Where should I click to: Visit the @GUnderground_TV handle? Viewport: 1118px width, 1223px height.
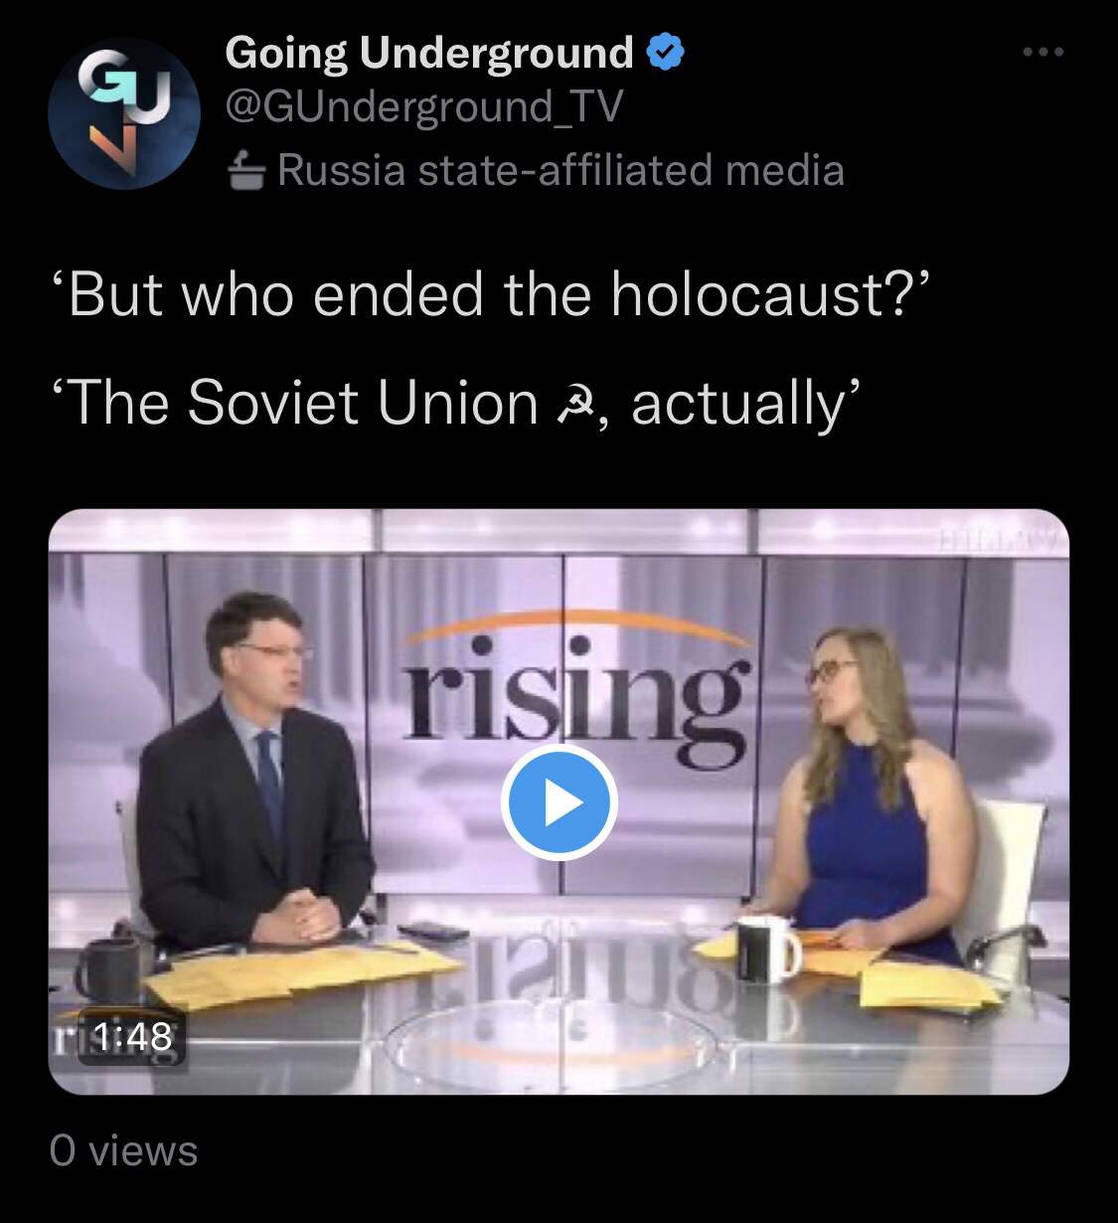tap(424, 107)
